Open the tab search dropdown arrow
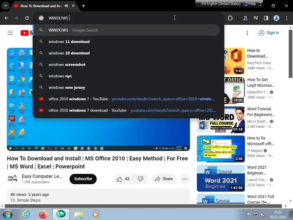This screenshot has width=293, height=220. 6,6
